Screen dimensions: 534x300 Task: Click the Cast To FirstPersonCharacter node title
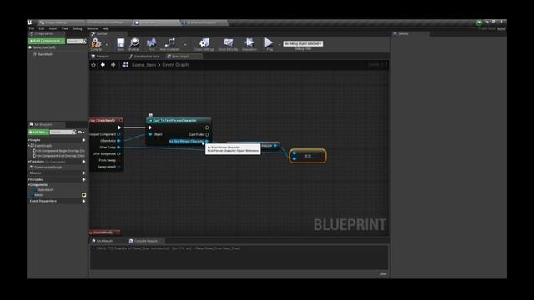coord(174,121)
